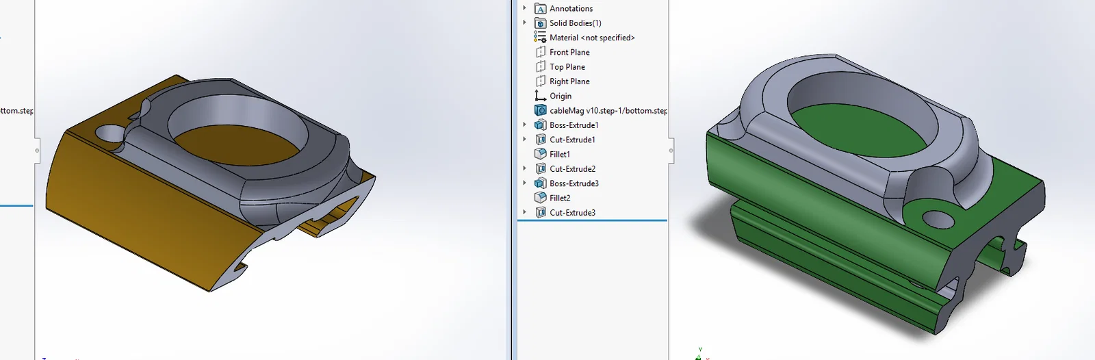Viewport: 1095px width, 360px height.
Task: Expand the Boss-Extrude3 feature
Action: 525,183
